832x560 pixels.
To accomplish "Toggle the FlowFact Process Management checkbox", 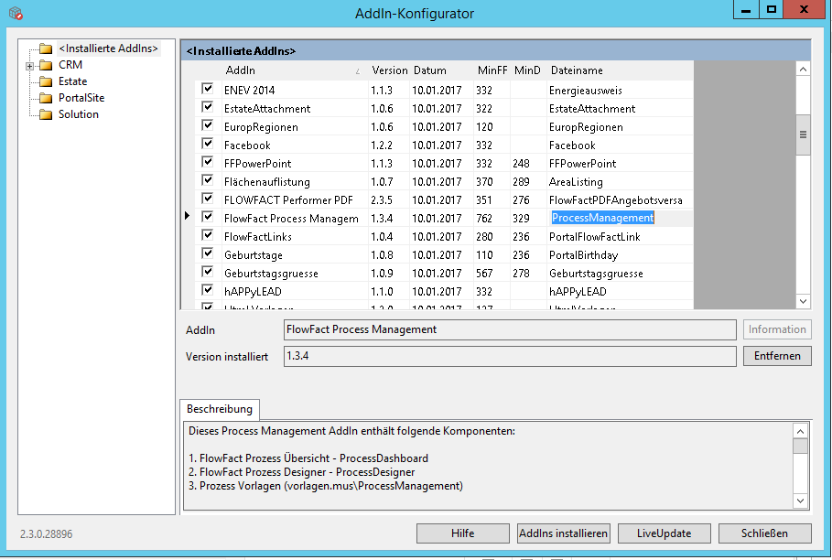I will pos(208,217).
